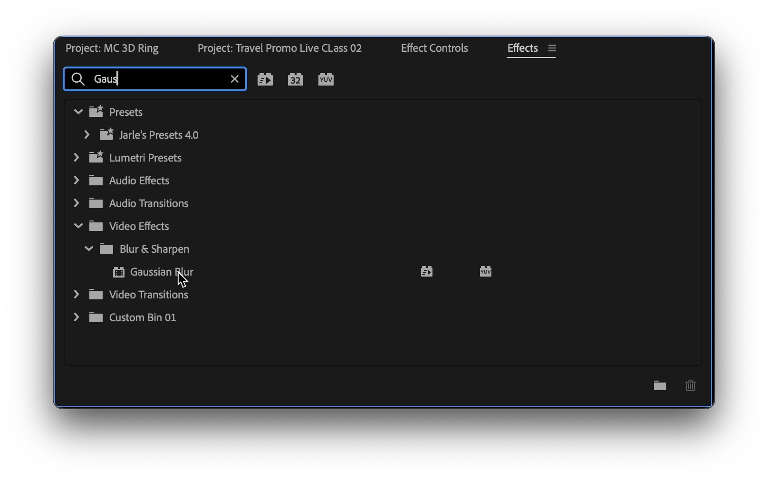This screenshot has width=768, height=479.
Task: Open the Effects panel hamburger menu
Action: [x=552, y=48]
